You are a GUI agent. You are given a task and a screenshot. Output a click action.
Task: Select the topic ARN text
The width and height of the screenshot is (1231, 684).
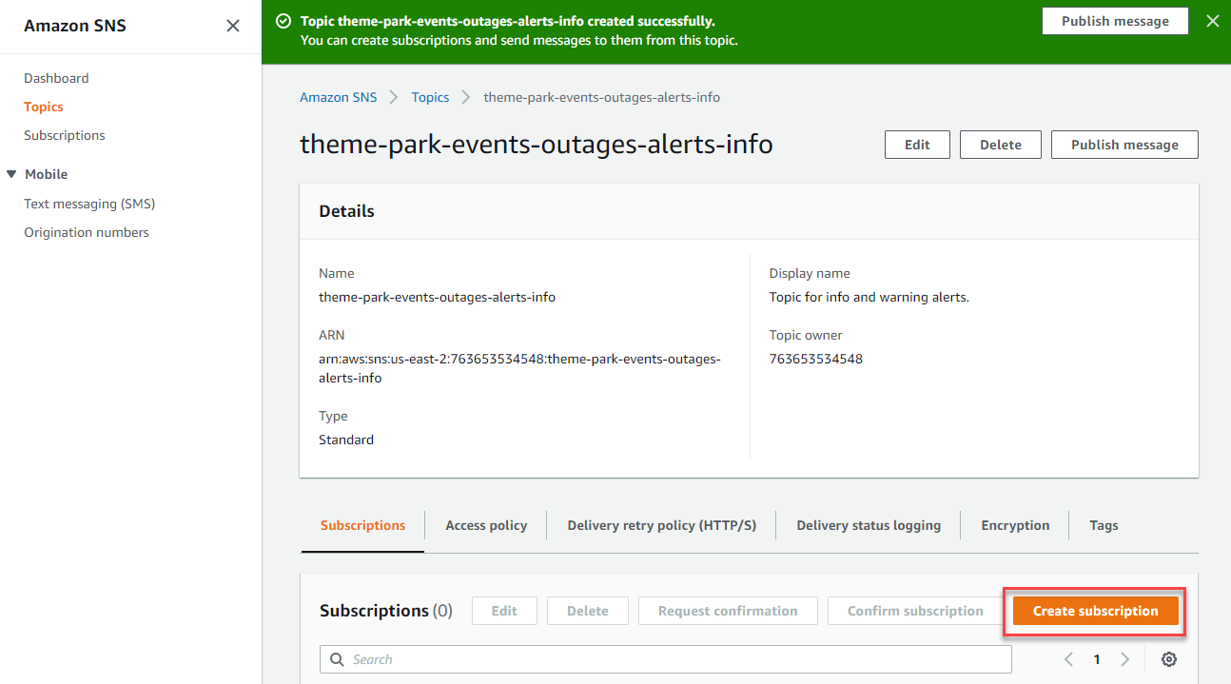pos(519,368)
